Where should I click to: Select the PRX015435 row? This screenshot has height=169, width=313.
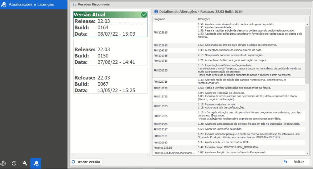click(229, 116)
